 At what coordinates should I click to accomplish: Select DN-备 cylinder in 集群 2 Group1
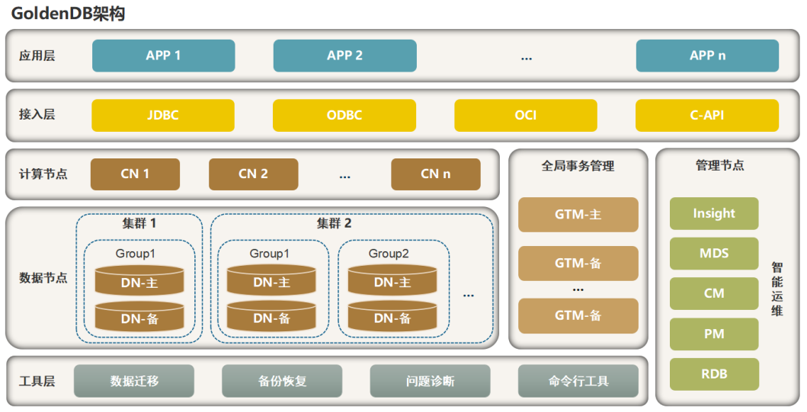[x=272, y=316]
